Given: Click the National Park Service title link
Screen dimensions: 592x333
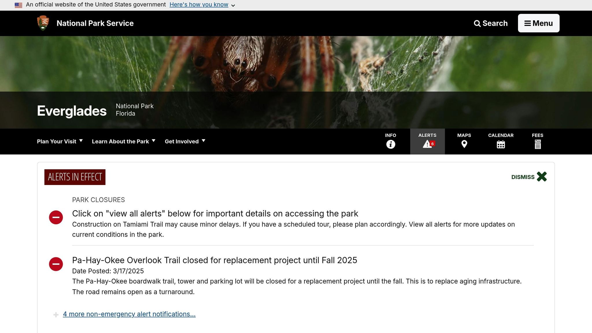Looking at the screenshot, I should [x=95, y=23].
